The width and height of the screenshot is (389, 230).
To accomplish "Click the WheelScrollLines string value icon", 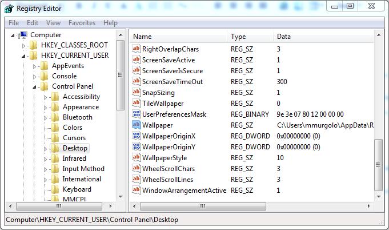I will 136,179.
